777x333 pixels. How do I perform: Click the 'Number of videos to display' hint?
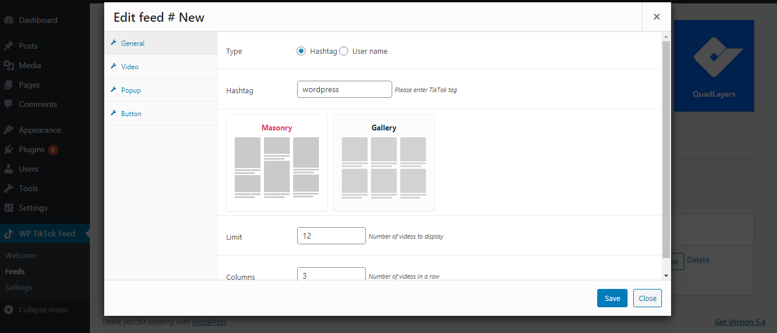pyautogui.click(x=406, y=236)
